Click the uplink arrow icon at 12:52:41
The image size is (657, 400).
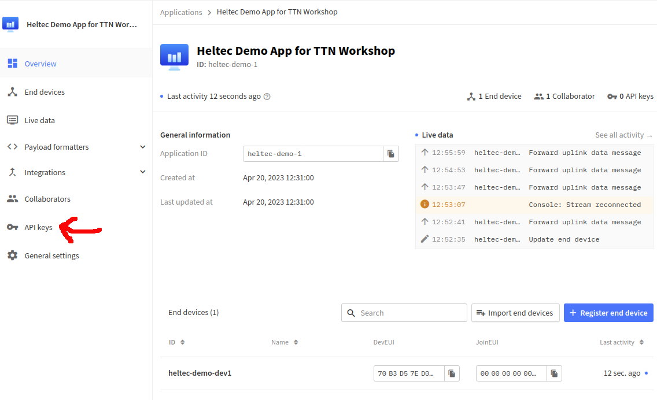click(425, 221)
